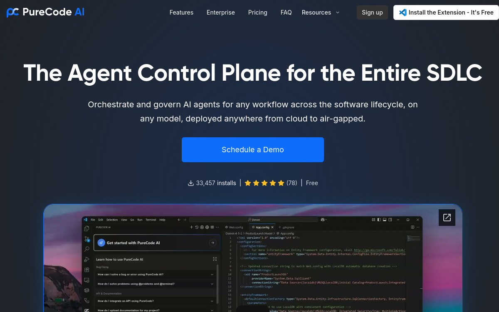Click the VS Code Dotnet search box
Viewport: 499px width, 312px height.
pos(253,220)
